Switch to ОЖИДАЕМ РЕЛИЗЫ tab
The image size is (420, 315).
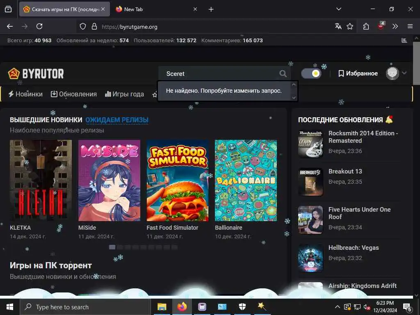[117, 120]
